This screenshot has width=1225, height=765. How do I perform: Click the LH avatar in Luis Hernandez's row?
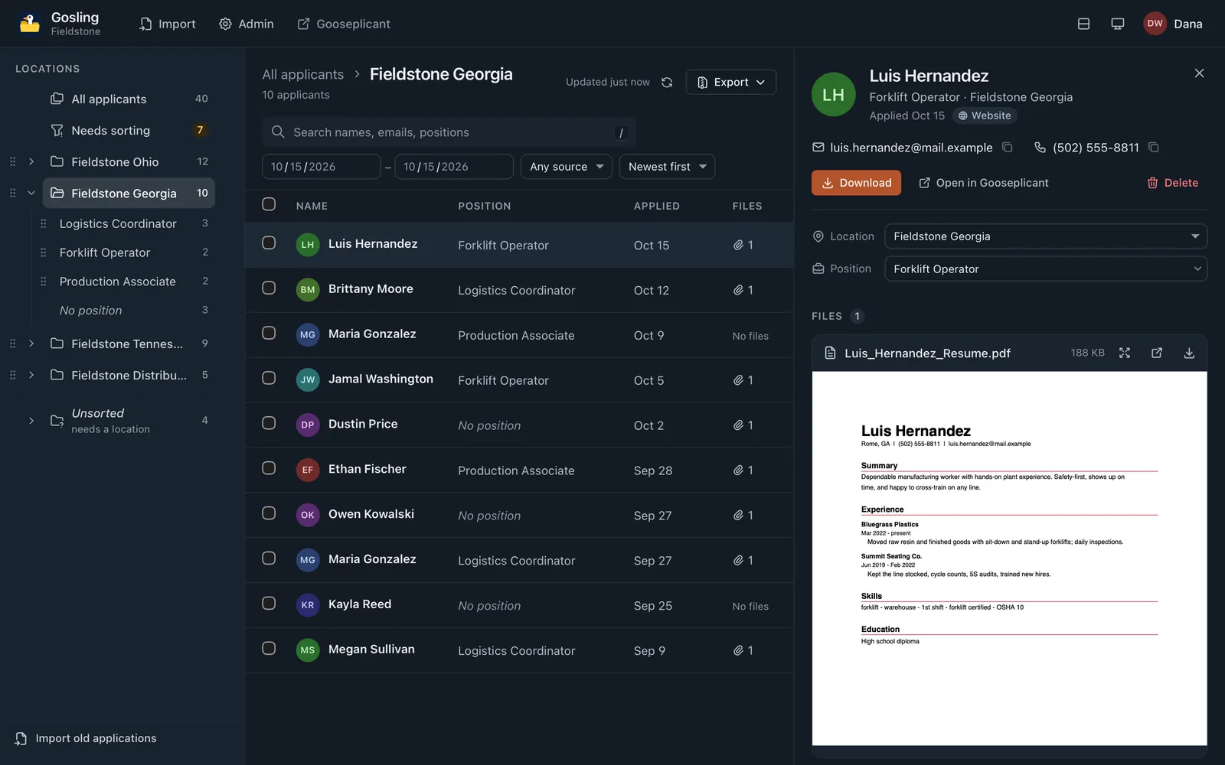pyautogui.click(x=308, y=245)
